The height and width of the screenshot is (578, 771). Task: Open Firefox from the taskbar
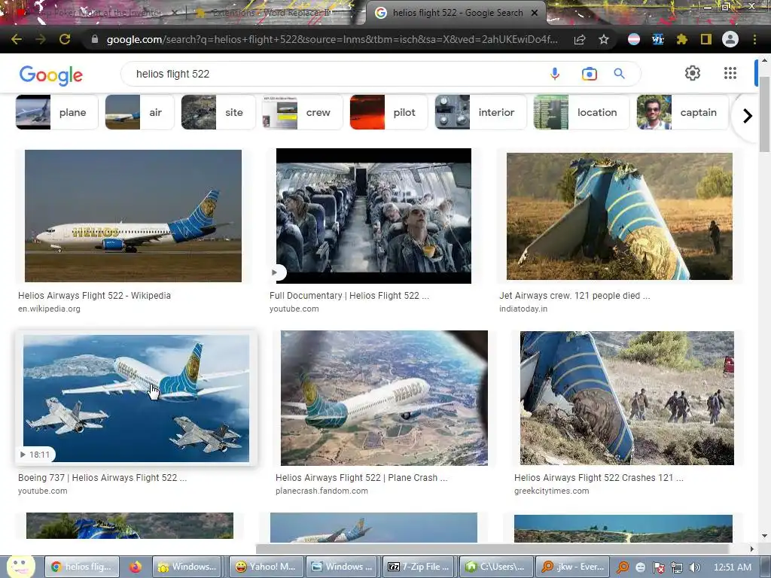click(136, 567)
